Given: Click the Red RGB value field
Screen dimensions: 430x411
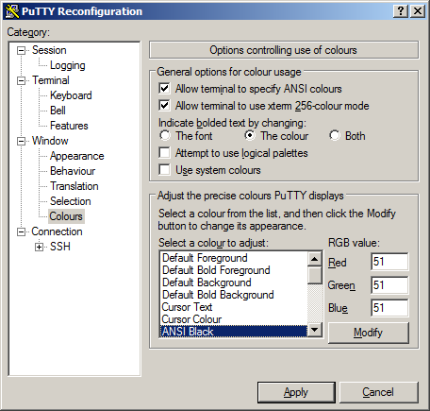Looking at the screenshot, I should click(x=389, y=262).
